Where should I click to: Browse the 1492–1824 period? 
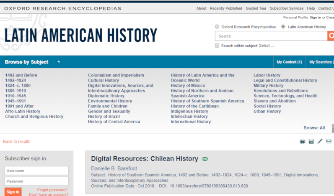coord(16,80)
